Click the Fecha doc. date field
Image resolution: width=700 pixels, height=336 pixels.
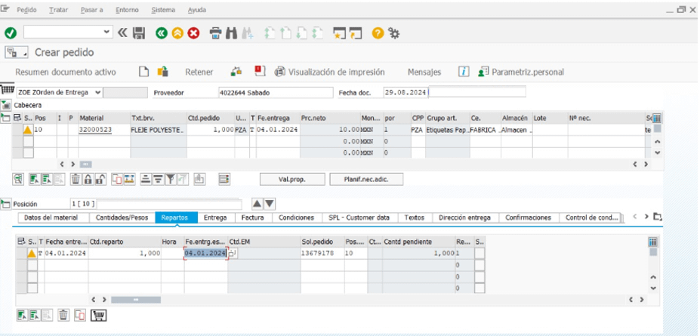coord(405,92)
